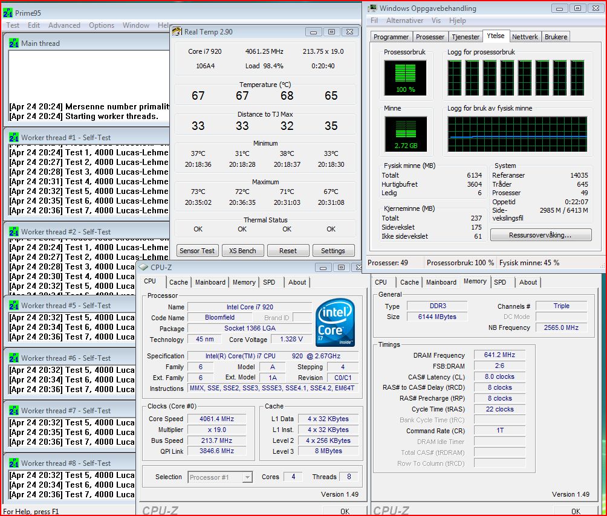Click the Real Temp 2.90 title icon
Screen dimensions: 607x516
pos(177,31)
